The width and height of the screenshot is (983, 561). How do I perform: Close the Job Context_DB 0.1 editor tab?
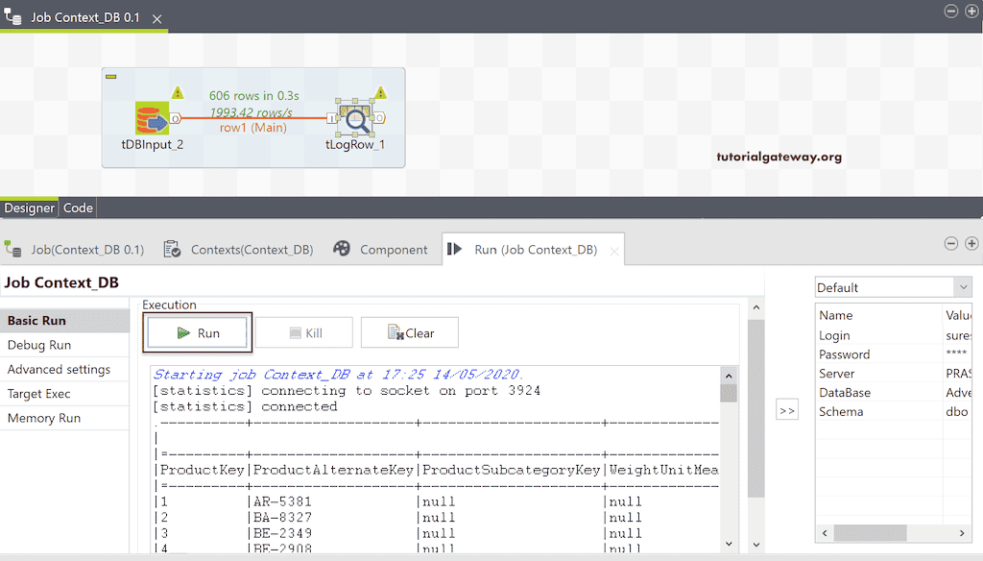click(156, 19)
